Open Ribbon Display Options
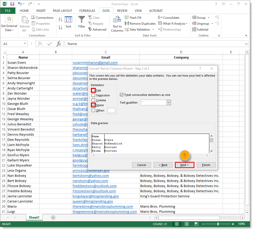Image resolution: width=254 pixels, height=231 pixels. click(x=223, y=4)
